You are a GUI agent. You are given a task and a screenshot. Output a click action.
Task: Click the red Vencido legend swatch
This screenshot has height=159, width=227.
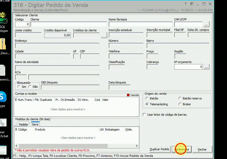pos(128,95)
